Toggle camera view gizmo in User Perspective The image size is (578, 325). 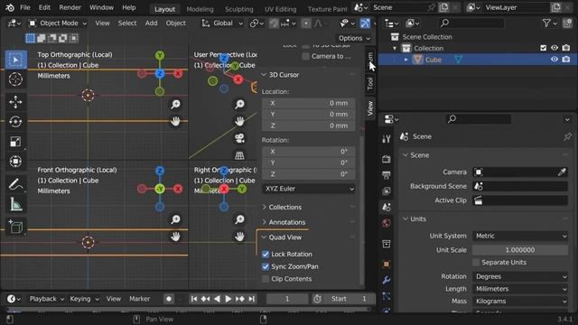239,138
